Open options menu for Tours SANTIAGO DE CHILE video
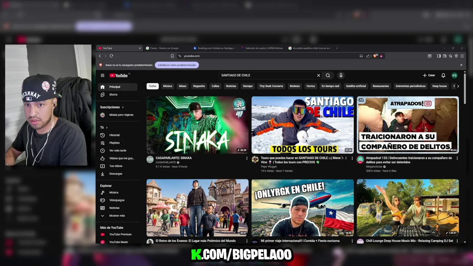This screenshot has height=266, width=473. click(352, 158)
